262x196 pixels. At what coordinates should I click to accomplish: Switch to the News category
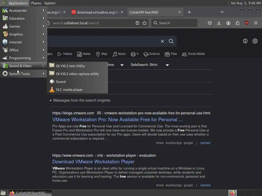click(x=84, y=54)
